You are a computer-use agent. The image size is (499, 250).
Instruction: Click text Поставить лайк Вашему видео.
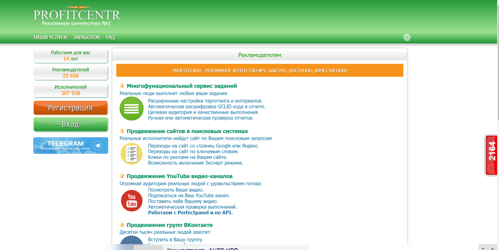pyautogui.click(x=183, y=201)
